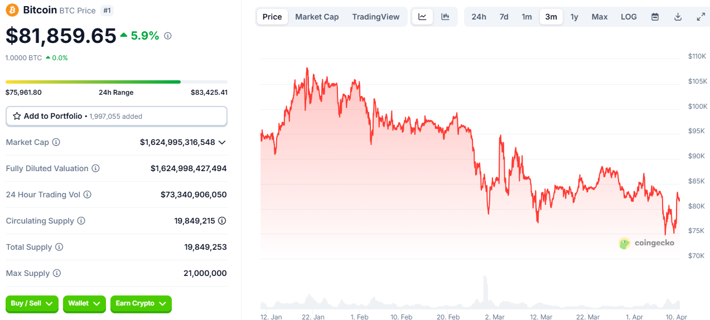Open the Buy / Sell dropdown
710x320 pixels.
coord(32,303)
